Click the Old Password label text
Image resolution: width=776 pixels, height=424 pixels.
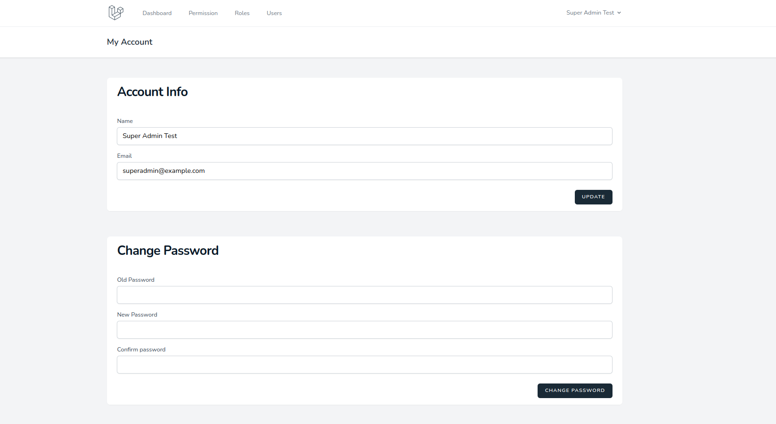tap(136, 280)
